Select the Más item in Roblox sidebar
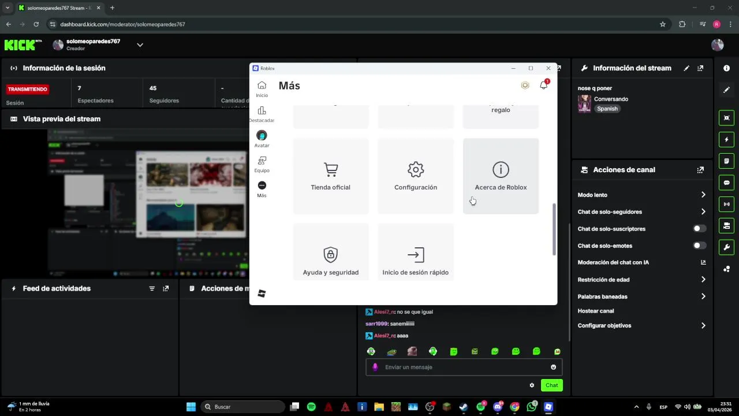 [262, 189]
